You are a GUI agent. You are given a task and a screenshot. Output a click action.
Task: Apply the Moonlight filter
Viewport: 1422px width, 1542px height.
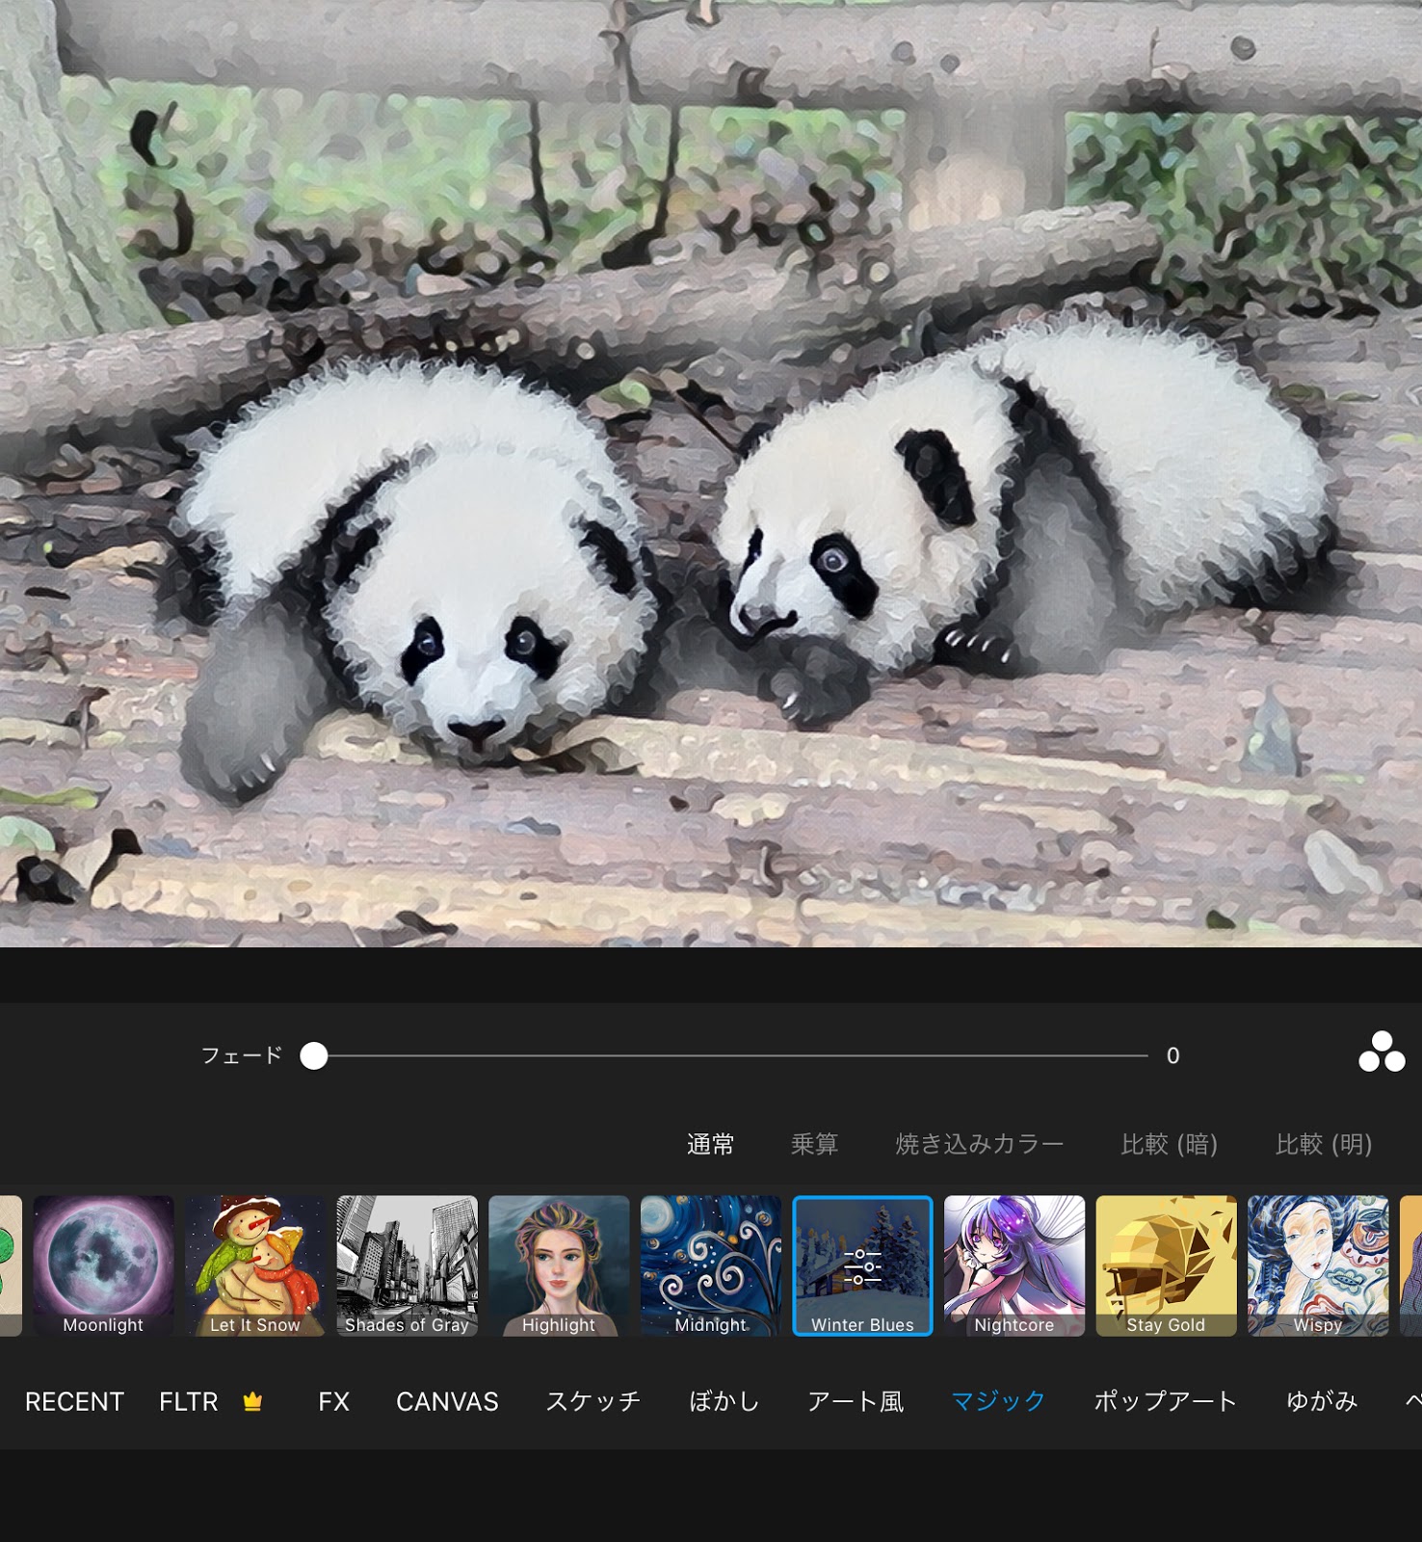click(104, 1265)
